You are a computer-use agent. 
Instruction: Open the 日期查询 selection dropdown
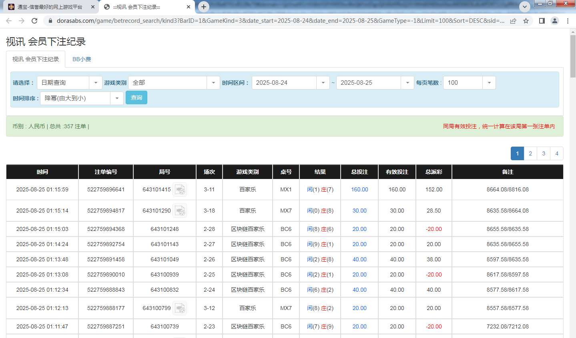click(95, 83)
